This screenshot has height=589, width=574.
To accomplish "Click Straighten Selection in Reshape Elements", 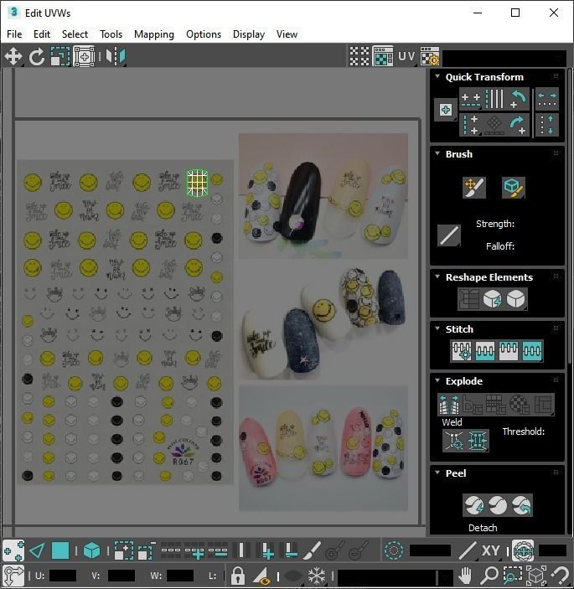I will [468, 299].
